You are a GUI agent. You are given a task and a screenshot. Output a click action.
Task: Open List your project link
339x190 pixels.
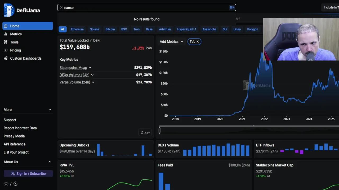(16, 152)
